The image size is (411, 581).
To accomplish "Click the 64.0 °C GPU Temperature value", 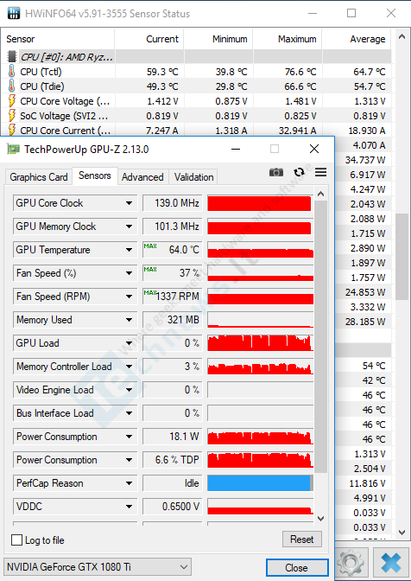I will [173, 250].
